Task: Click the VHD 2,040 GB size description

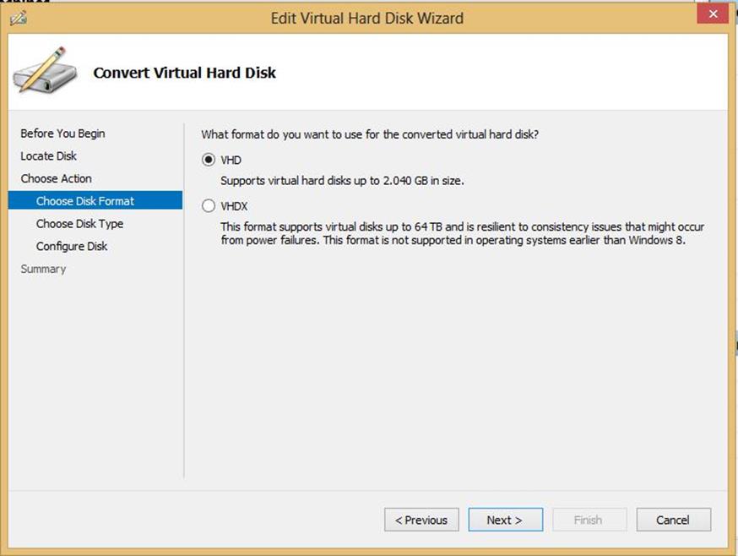Action: tap(342, 181)
